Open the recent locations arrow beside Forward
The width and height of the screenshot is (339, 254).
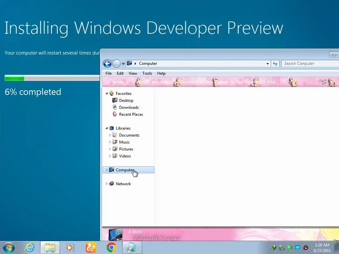(x=123, y=64)
